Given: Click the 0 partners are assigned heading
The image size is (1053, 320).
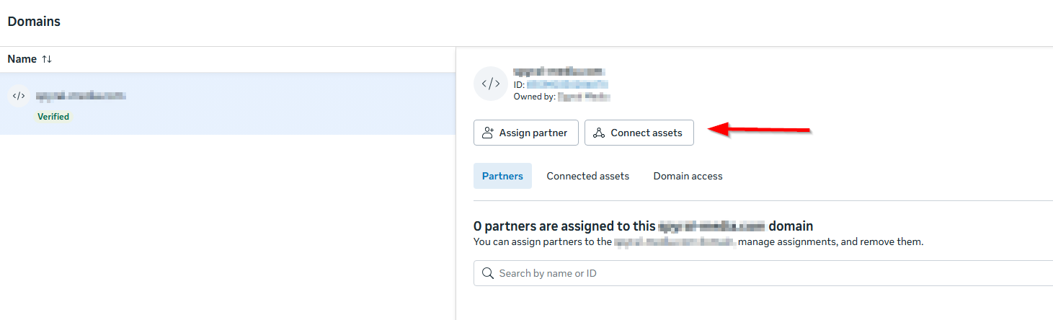Looking at the screenshot, I should (644, 226).
